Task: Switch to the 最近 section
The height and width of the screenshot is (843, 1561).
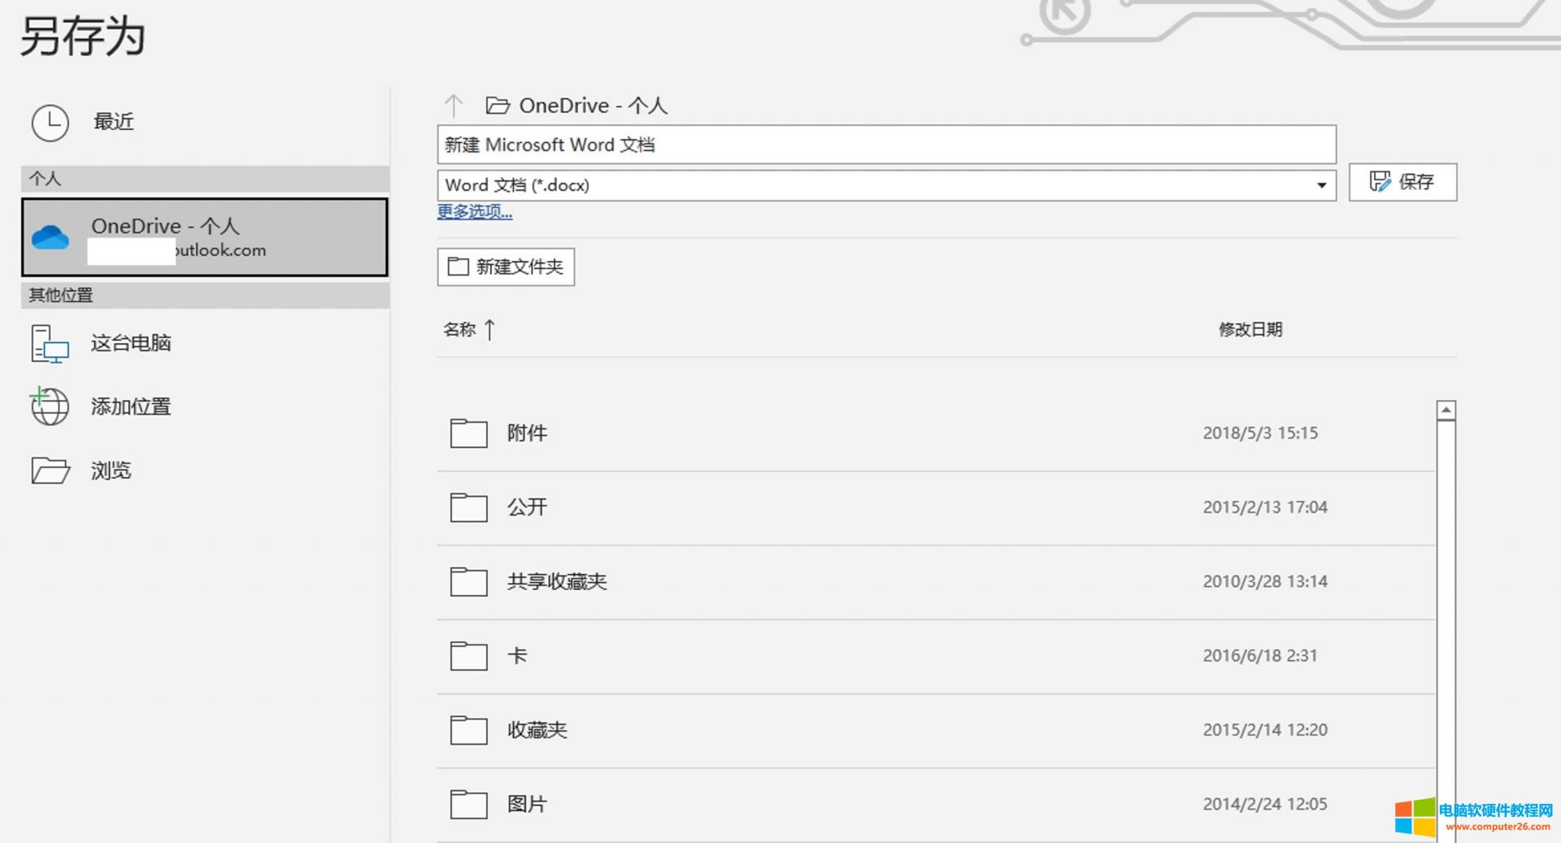Action: tap(112, 122)
